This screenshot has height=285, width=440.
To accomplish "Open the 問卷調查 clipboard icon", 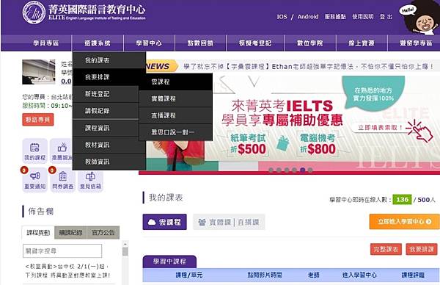I will click(x=63, y=180).
